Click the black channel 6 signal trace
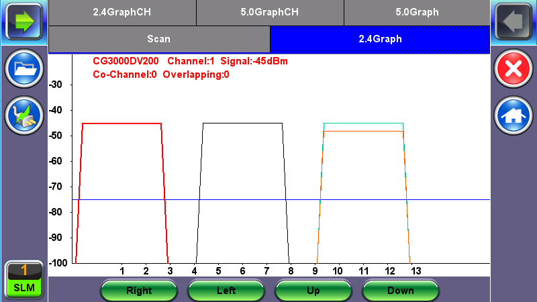This screenshot has height=302, width=537. pyautogui.click(x=242, y=123)
